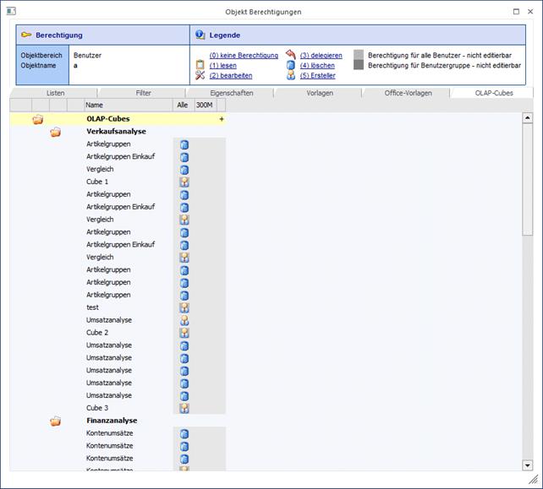Collapse the Verkaufsanalyse folder
The width and height of the screenshot is (543, 489).
[55, 133]
